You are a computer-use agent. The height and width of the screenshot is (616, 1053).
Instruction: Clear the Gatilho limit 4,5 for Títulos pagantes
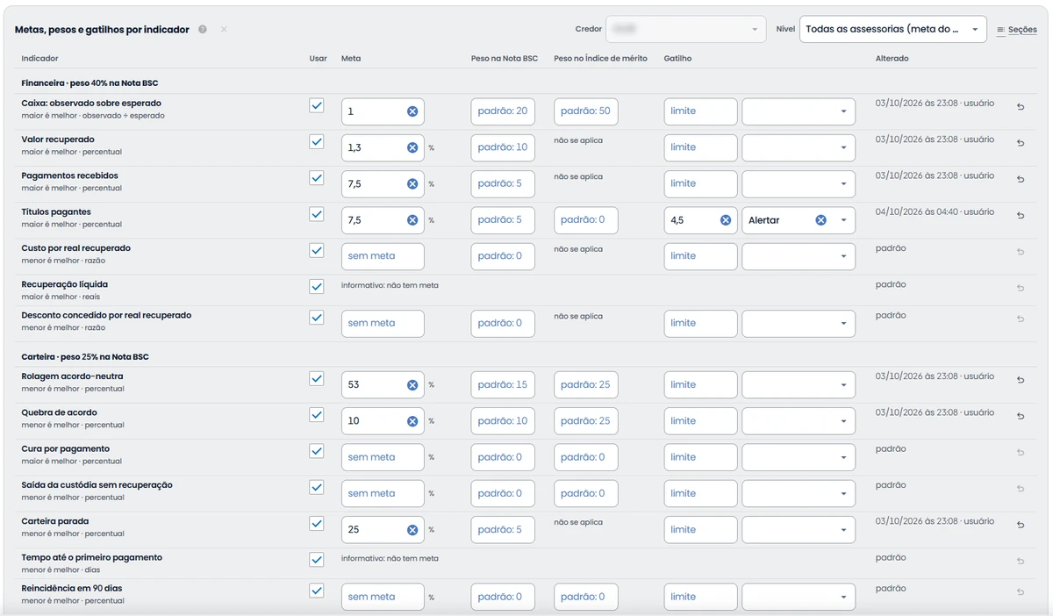(726, 220)
